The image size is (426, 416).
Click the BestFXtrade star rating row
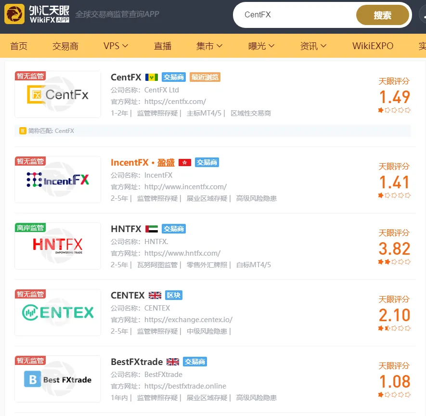[394, 395]
